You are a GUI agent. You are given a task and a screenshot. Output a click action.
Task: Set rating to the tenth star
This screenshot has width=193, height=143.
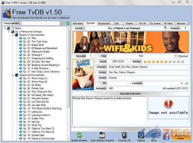pyautogui.click(x=182, y=62)
